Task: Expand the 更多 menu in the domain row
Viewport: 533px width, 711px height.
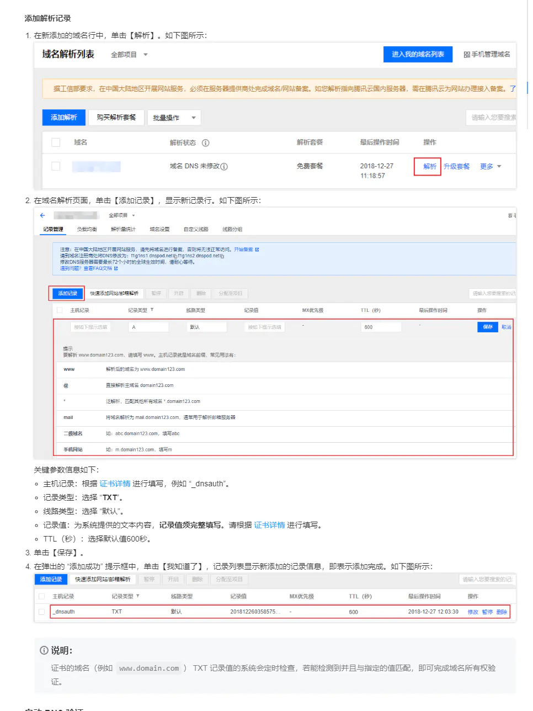Action: 491,166
